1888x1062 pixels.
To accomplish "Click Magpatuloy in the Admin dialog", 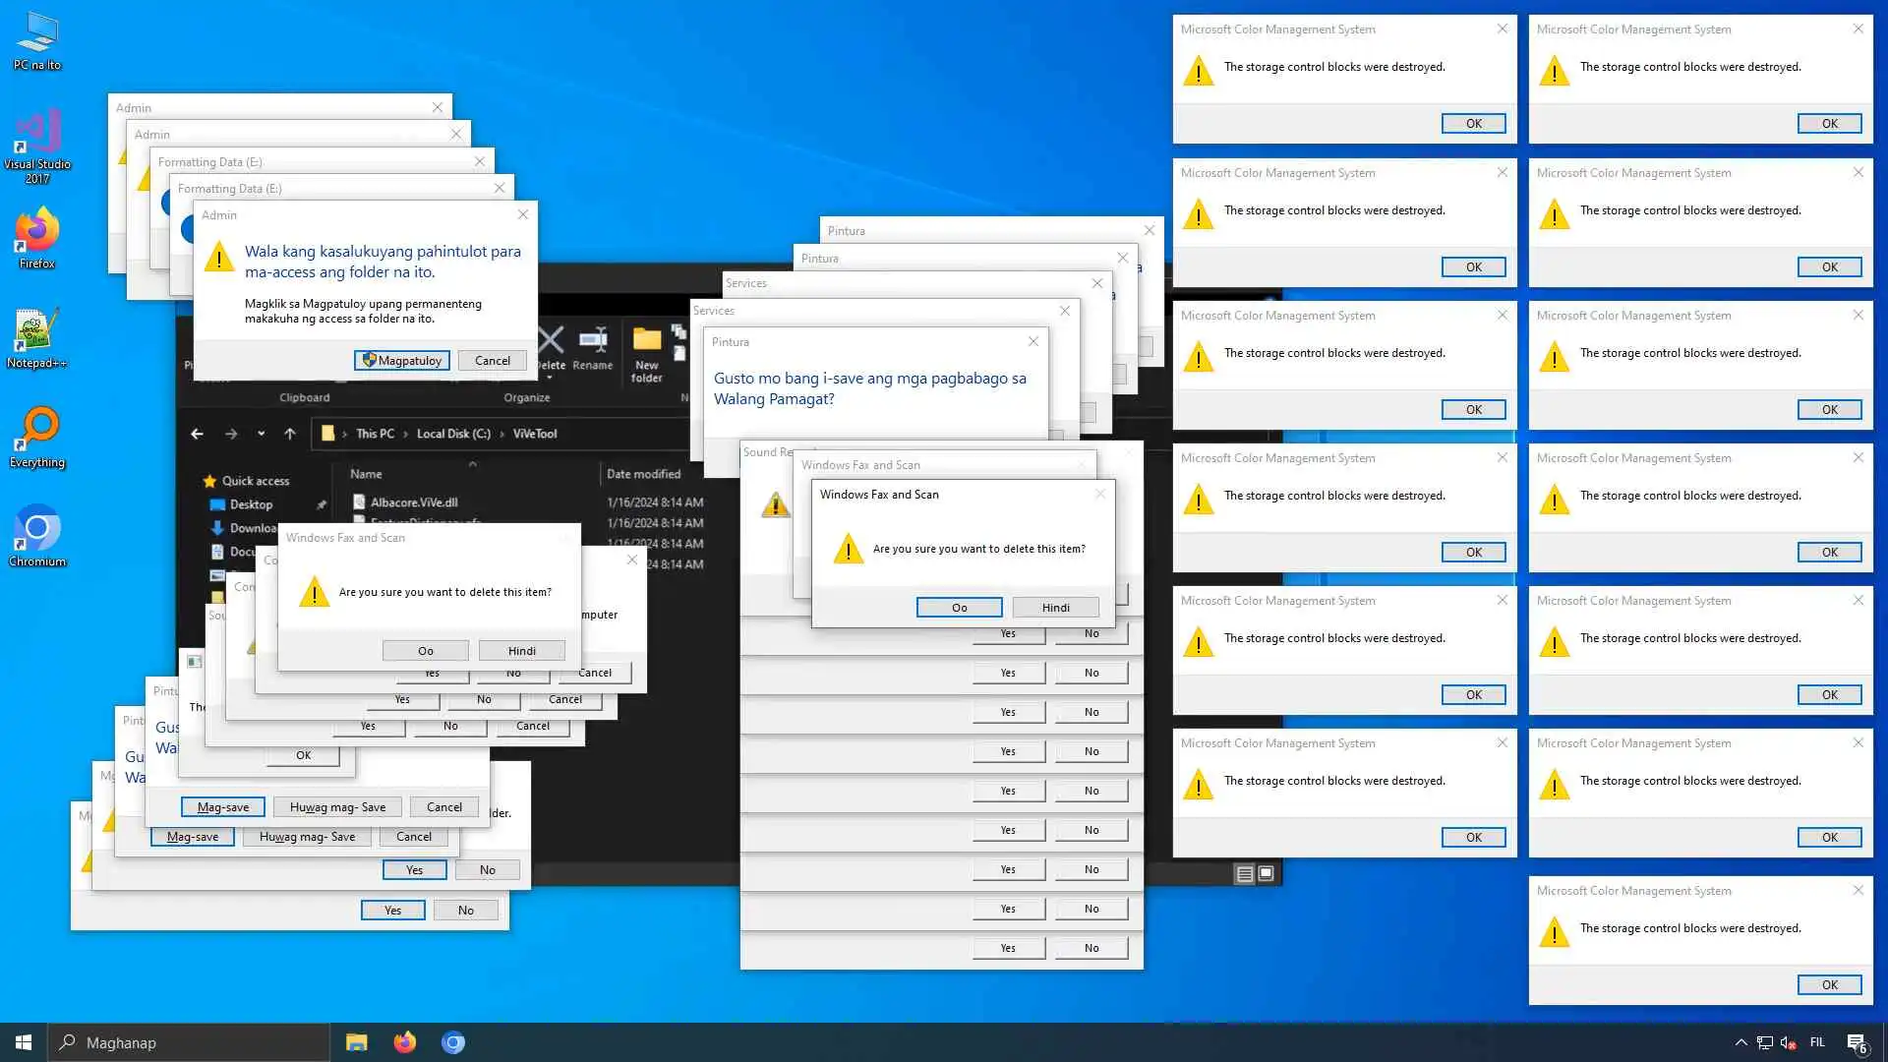I will [402, 361].
